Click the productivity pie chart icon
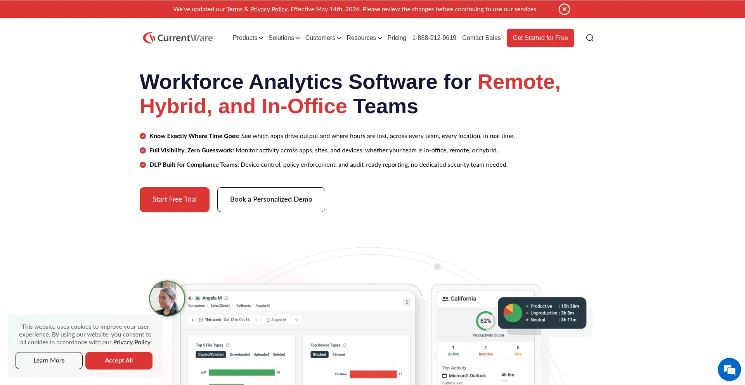Viewport: 745px width, 385px height. pos(513,313)
